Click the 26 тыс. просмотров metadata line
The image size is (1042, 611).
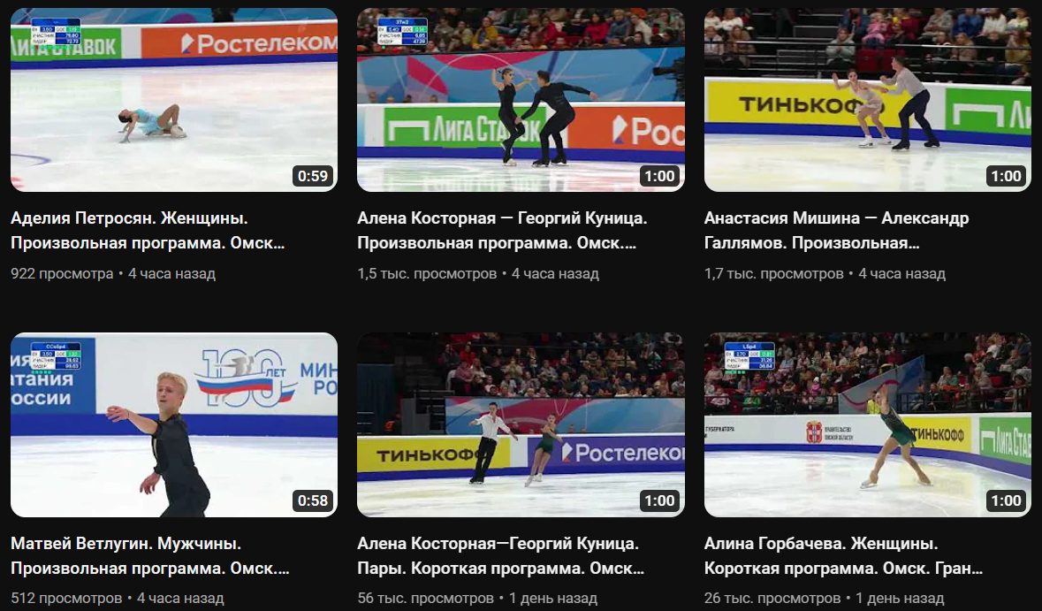point(824,599)
